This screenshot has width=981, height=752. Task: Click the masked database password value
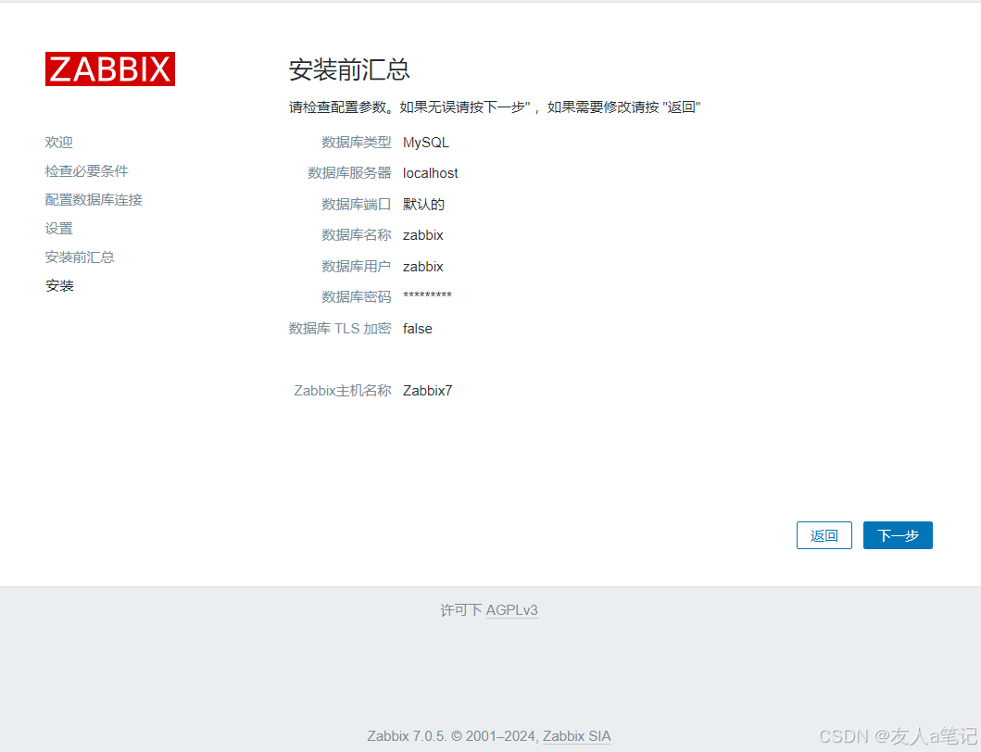427,295
